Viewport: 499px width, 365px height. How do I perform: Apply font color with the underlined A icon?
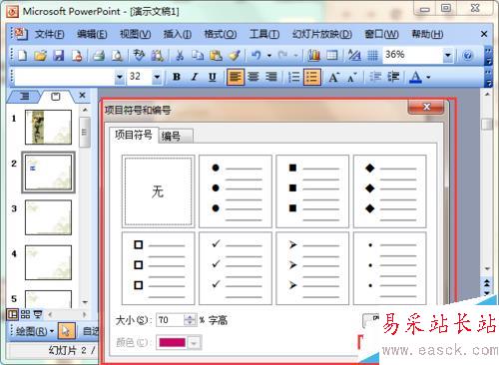(x=415, y=77)
